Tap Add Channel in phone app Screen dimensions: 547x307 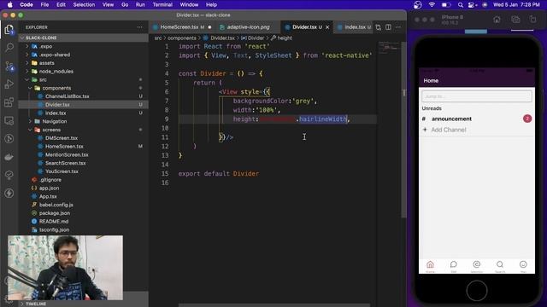point(449,130)
